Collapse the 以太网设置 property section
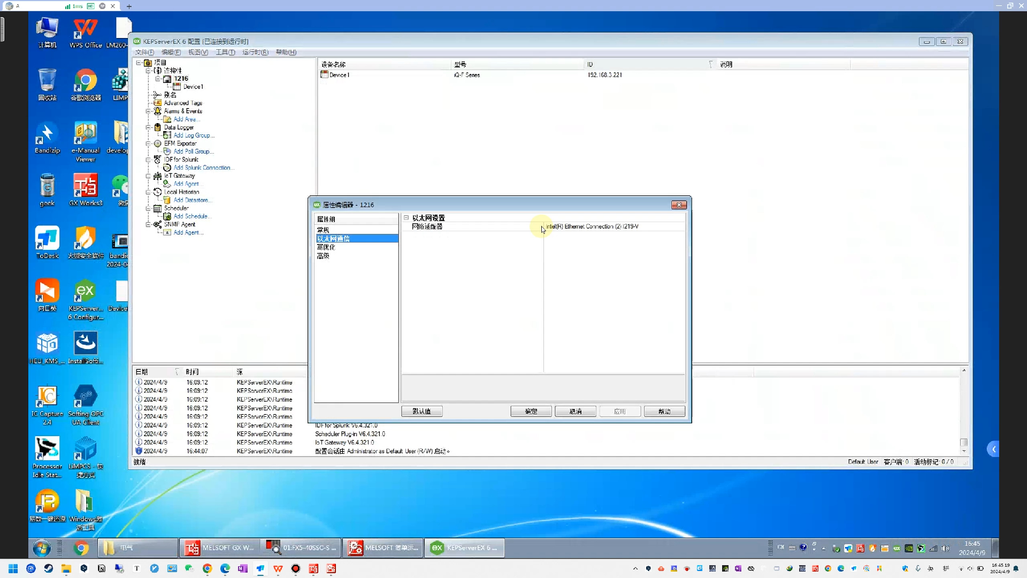This screenshot has width=1027, height=578. tap(407, 218)
